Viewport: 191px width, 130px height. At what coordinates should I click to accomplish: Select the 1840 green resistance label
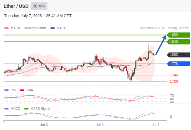coord(178,42)
